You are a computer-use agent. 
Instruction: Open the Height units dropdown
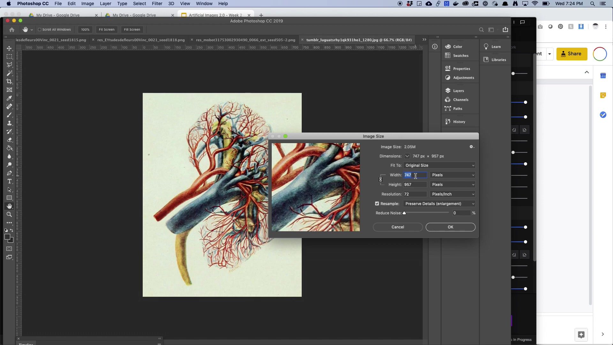pos(453,184)
